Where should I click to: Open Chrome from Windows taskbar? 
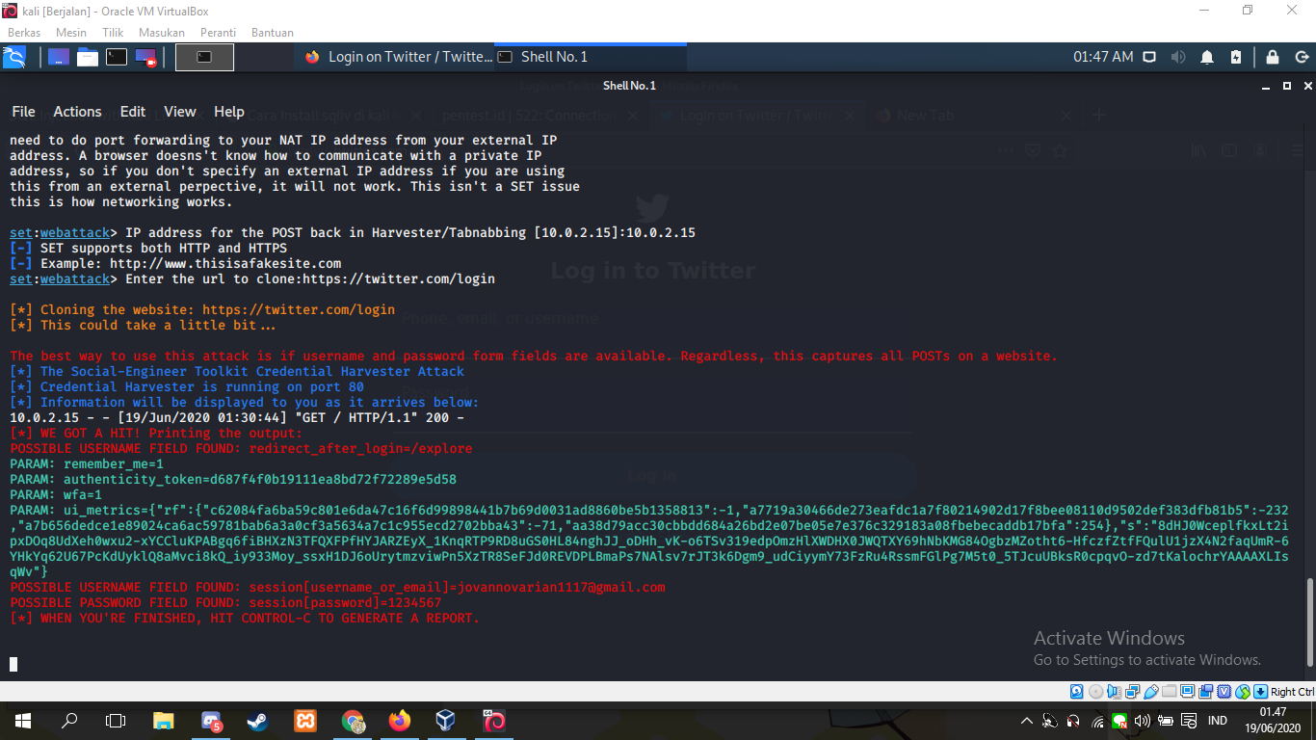[x=353, y=721]
